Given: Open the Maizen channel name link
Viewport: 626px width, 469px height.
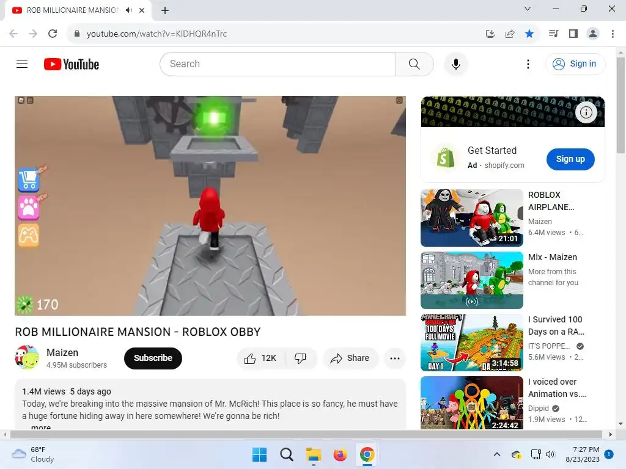Looking at the screenshot, I should pyautogui.click(x=62, y=352).
